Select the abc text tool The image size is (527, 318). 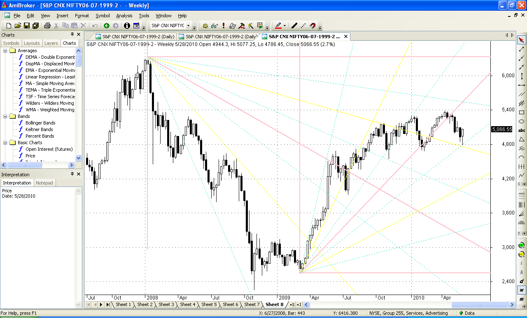coord(522,130)
